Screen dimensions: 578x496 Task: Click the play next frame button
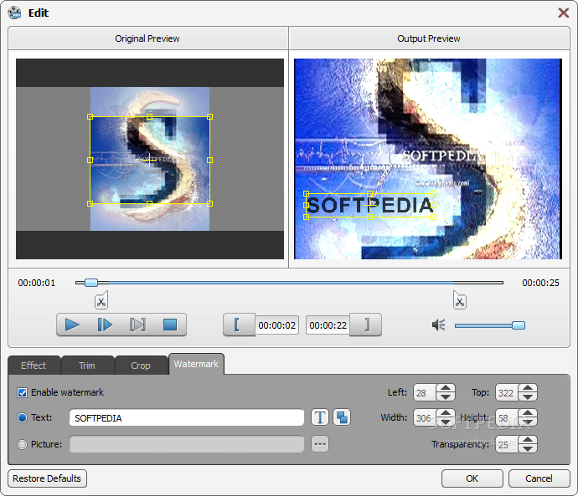pos(105,325)
